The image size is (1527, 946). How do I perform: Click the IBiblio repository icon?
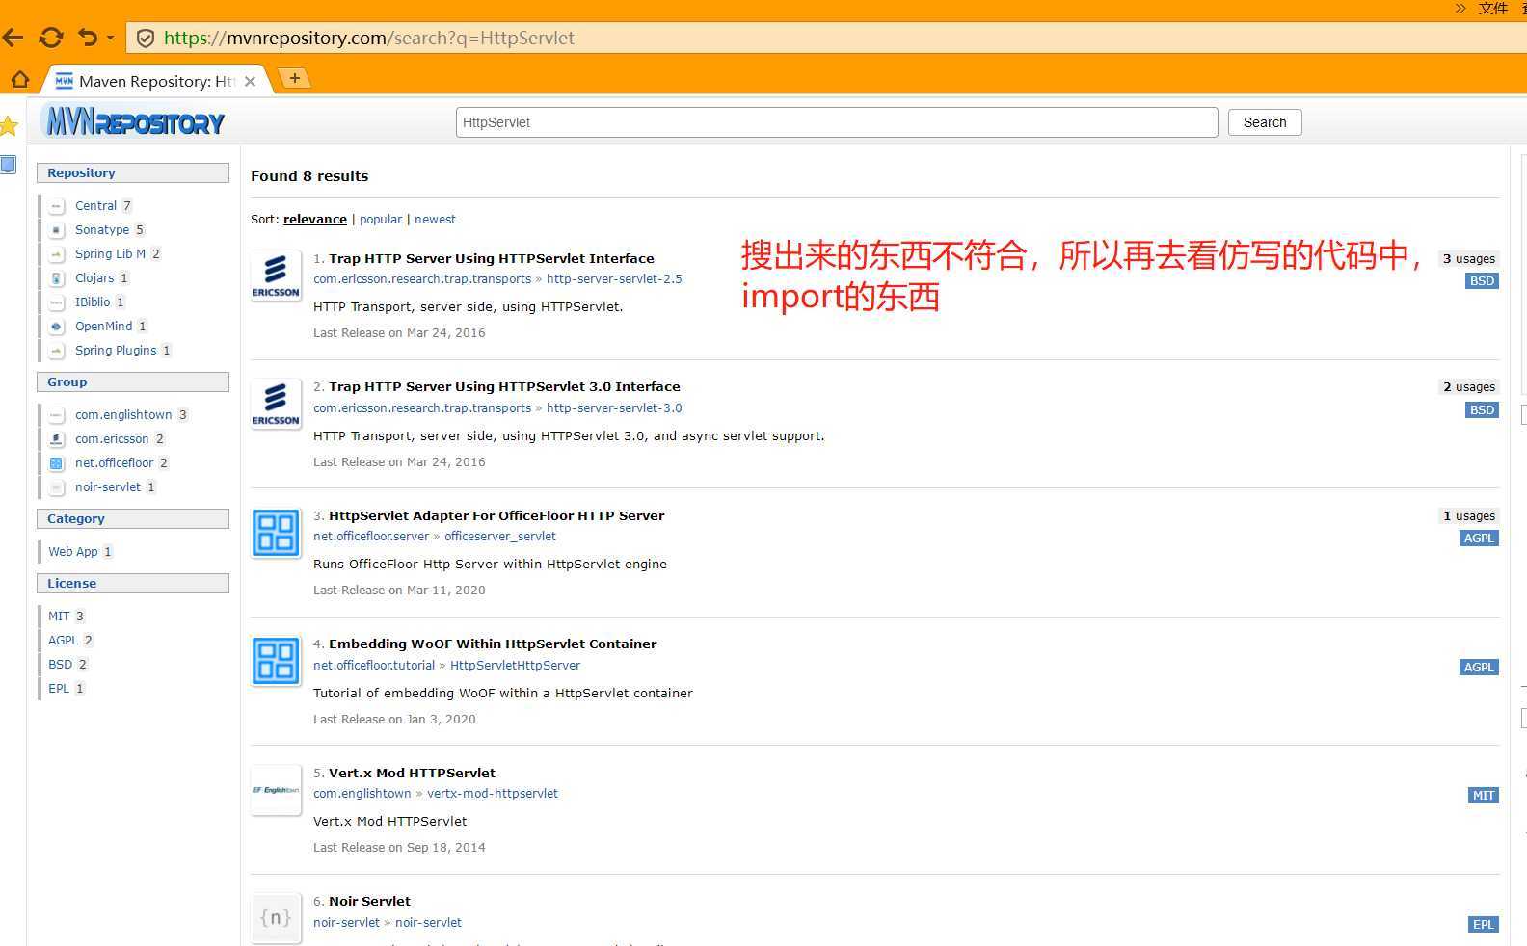57,302
